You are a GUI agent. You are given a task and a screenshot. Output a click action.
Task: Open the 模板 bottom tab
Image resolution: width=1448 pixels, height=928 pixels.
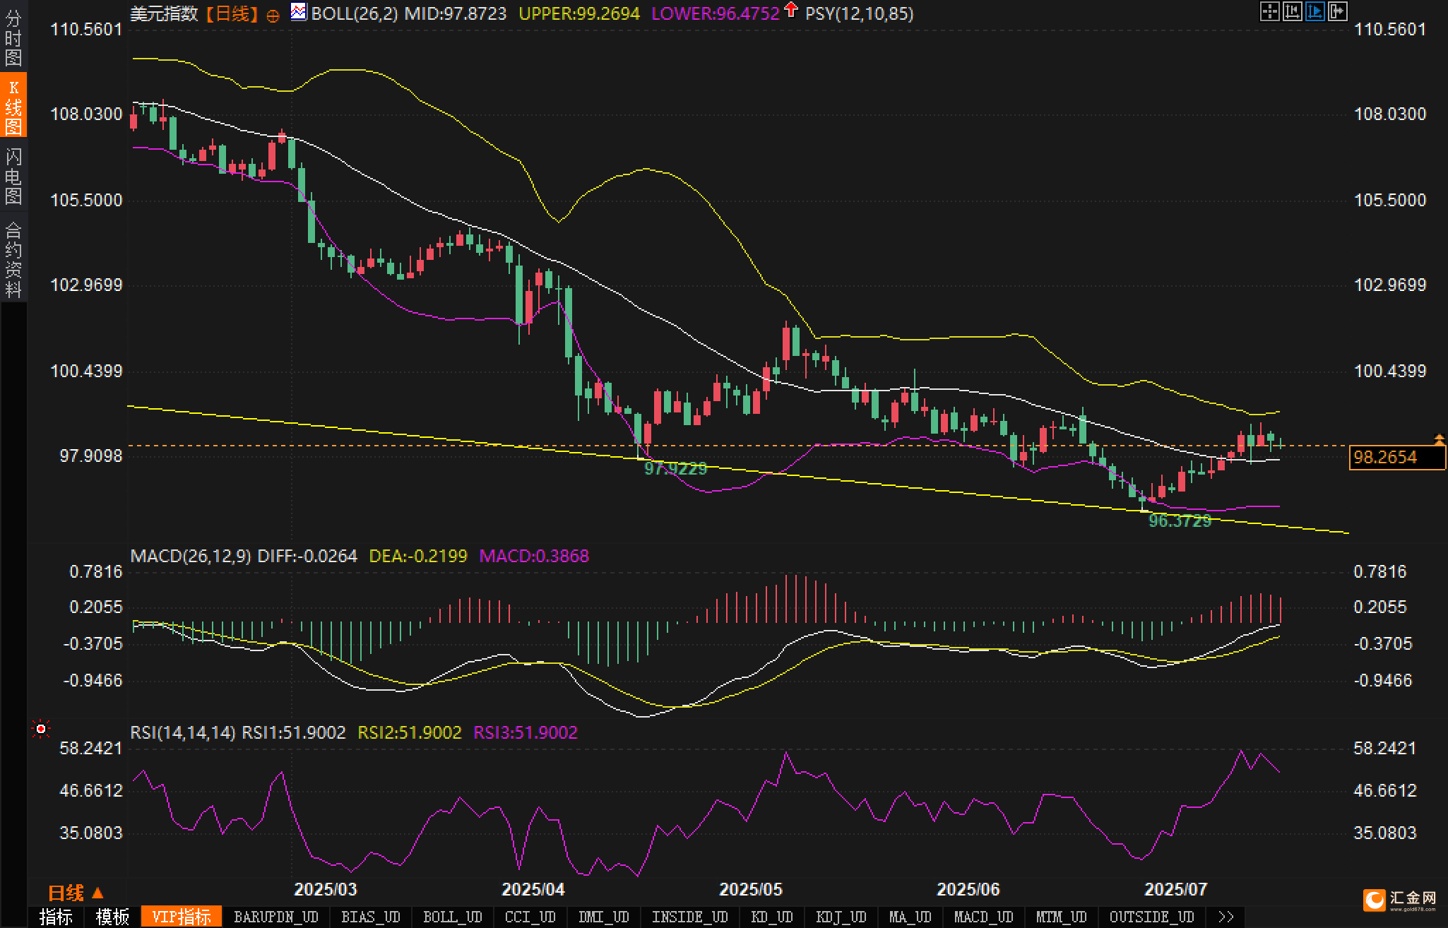pyautogui.click(x=112, y=917)
